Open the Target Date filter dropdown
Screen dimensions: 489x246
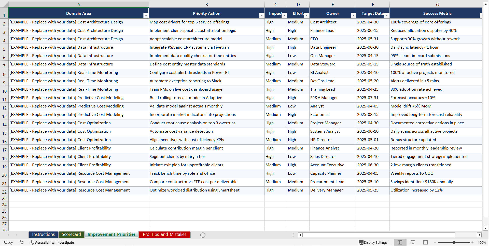pyautogui.click(x=387, y=16)
